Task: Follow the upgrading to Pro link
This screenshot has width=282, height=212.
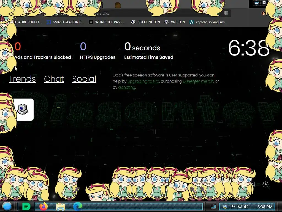Action: click(x=143, y=81)
